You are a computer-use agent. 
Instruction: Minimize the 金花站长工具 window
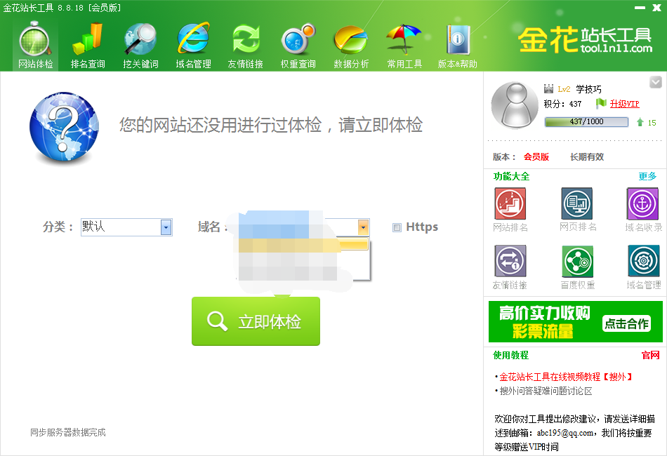click(640, 8)
